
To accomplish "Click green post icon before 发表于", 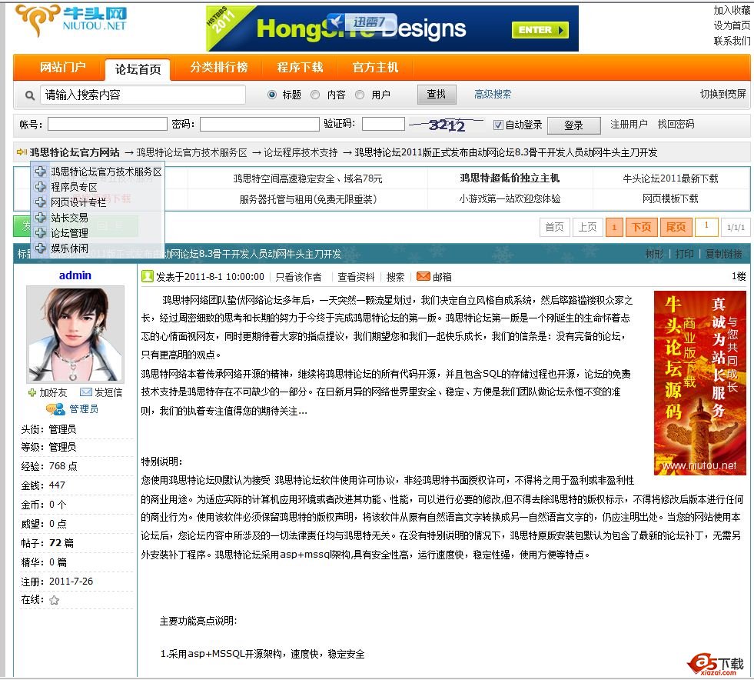I will point(147,276).
